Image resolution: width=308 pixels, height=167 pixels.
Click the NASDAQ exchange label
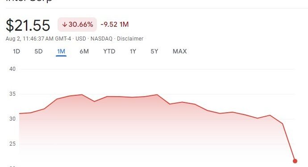(x=101, y=39)
